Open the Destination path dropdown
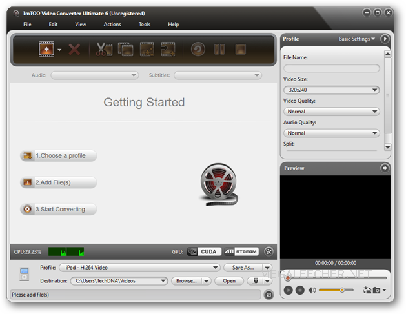 (x=119, y=281)
